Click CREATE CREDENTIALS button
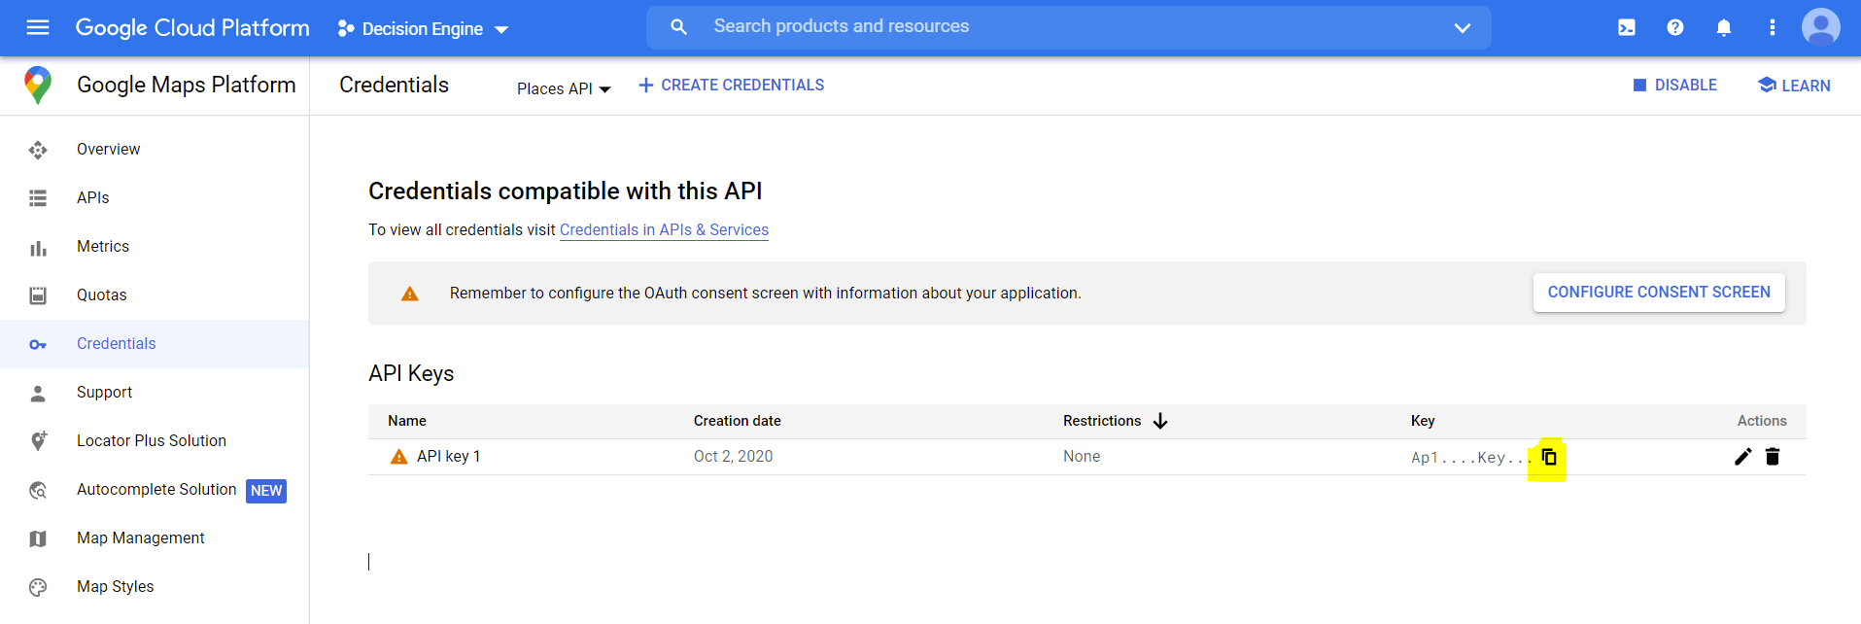This screenshot has height=624, width=1861. (x=731, y=86)
